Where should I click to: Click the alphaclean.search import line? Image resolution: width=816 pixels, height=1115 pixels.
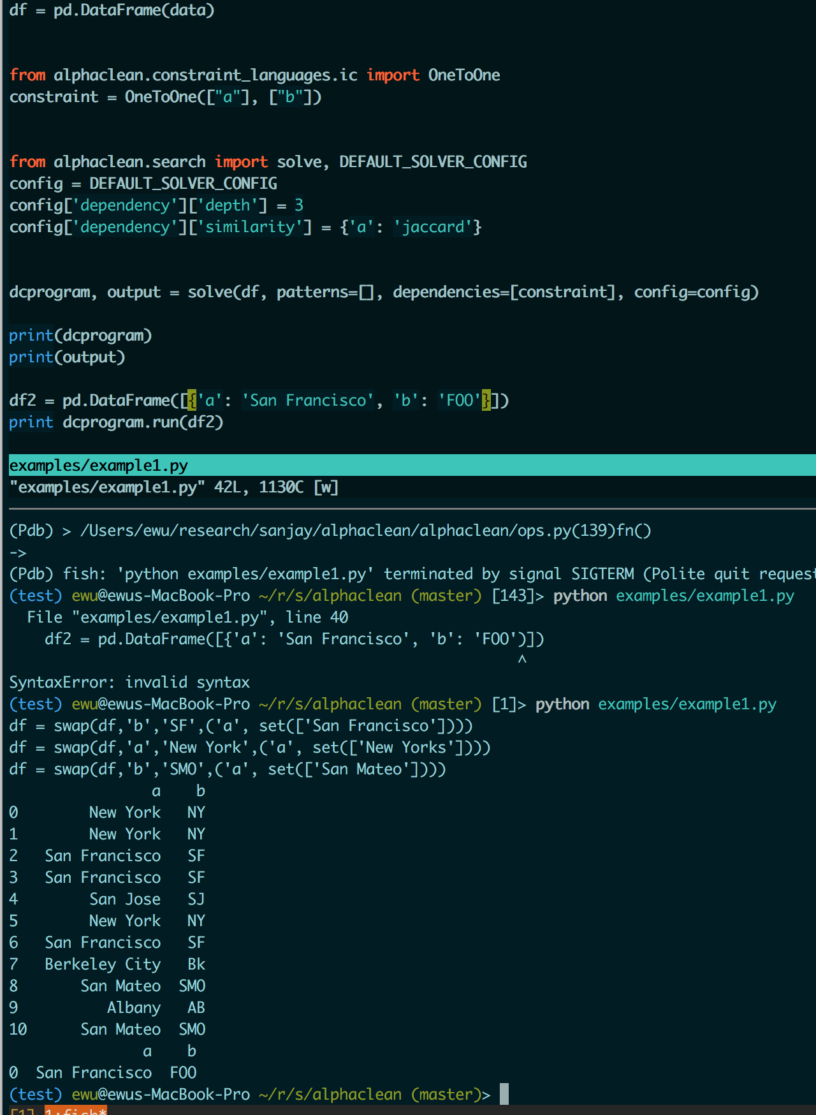(268, 162)
